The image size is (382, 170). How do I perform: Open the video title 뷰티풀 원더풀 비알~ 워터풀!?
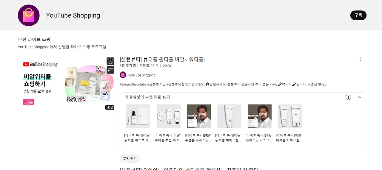pos(162,60)
